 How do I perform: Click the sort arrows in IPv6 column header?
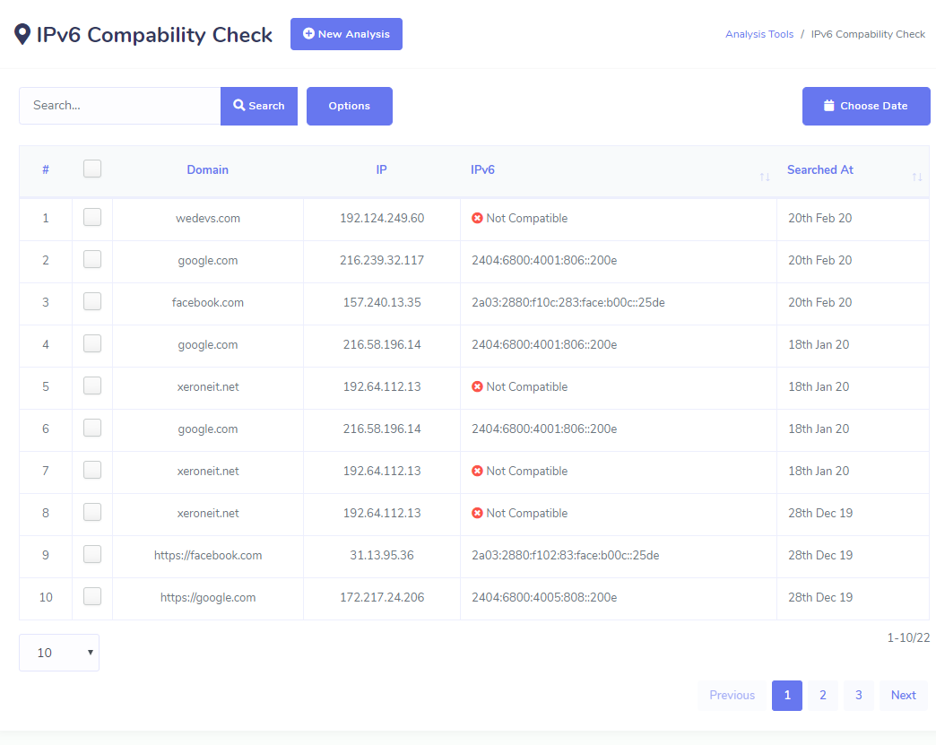pos(764,177)
